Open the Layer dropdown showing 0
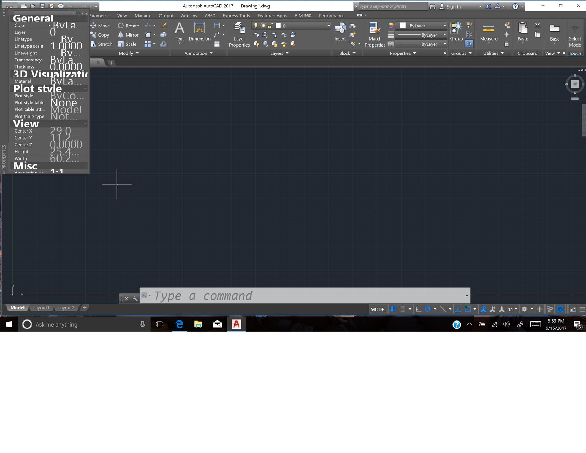Screen dimensions: 586x453 [291, 26]
